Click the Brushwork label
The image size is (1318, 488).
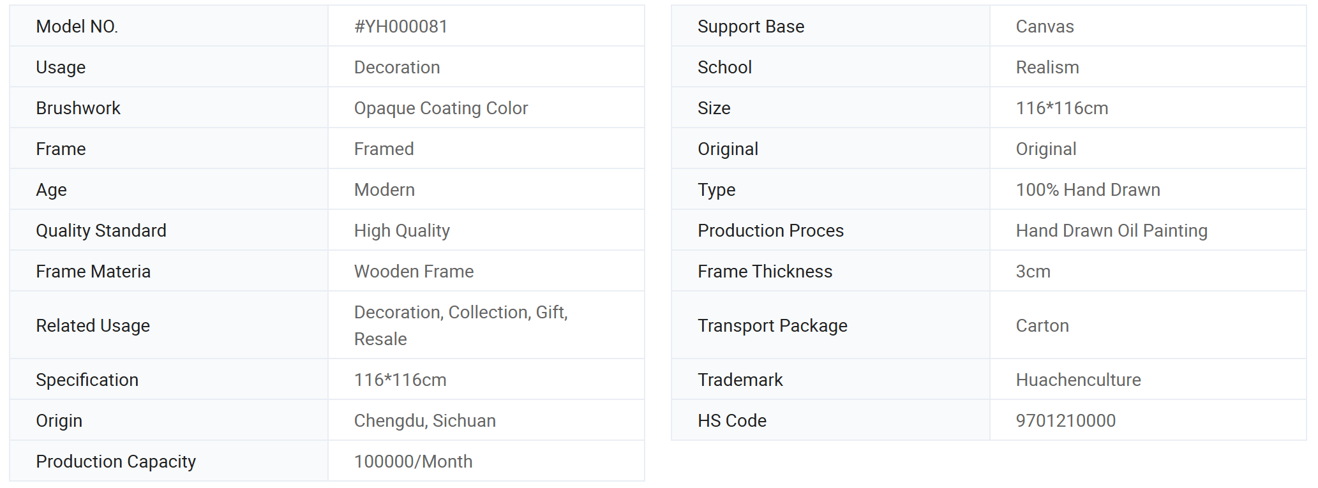[x=78, y=108]
